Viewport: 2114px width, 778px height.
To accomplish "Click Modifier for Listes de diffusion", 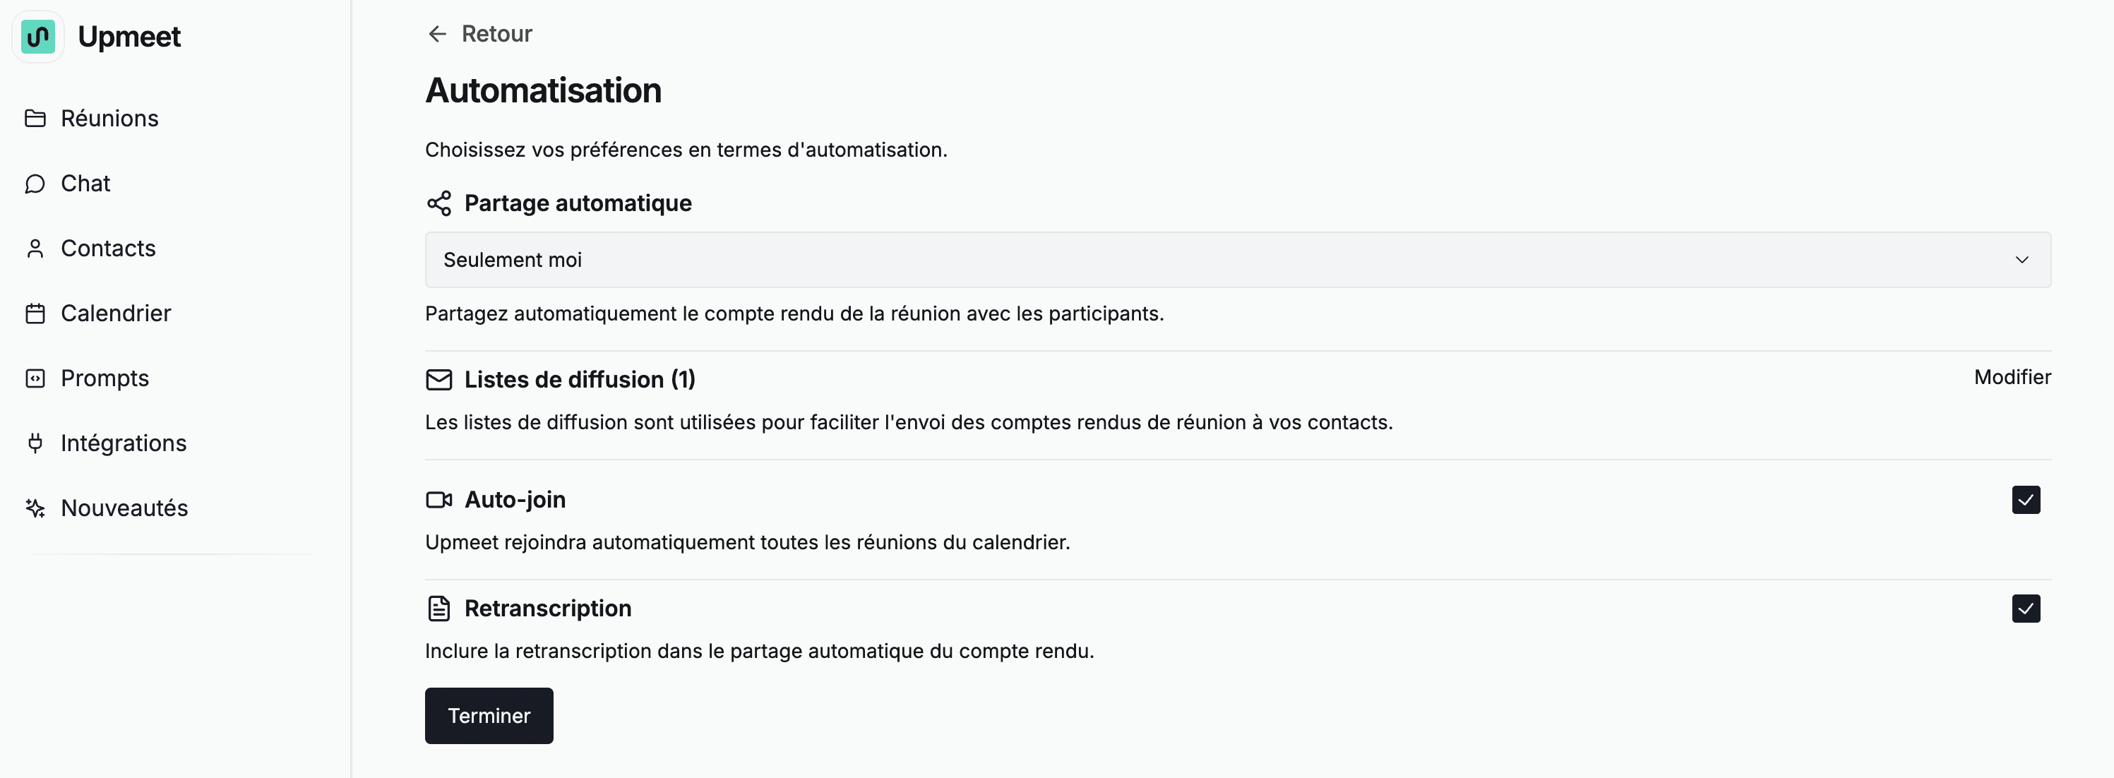I will pos(2012,378).
